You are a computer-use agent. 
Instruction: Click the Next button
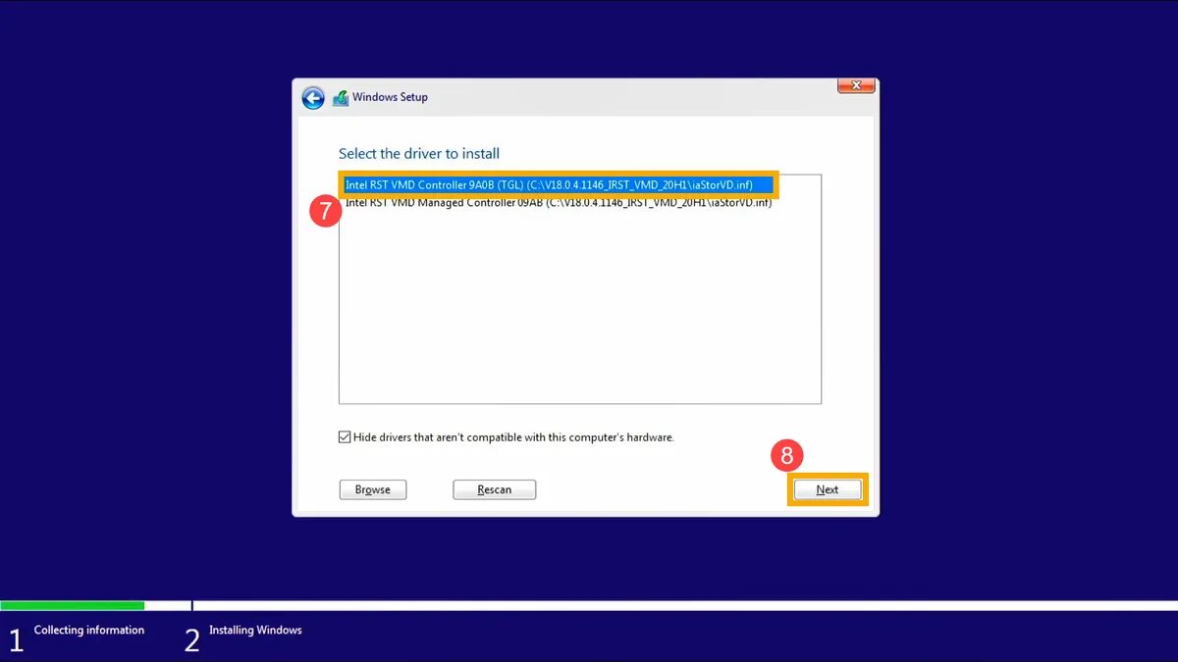click(828, 489)
